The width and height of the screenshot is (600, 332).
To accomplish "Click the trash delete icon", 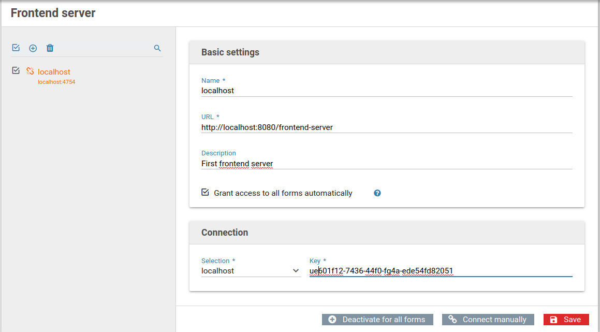I will 50,48.
